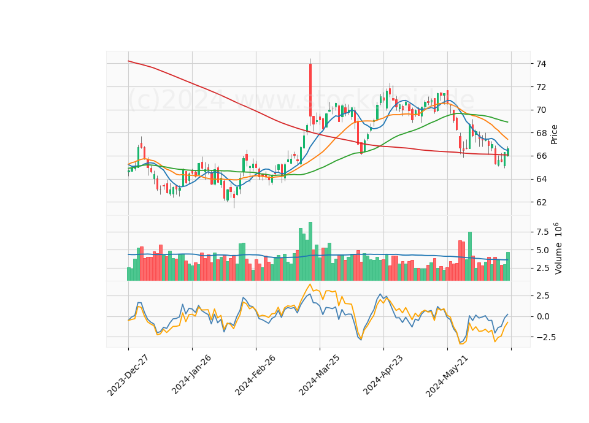Click the 2024-May-21 date label

pos(447,375)
